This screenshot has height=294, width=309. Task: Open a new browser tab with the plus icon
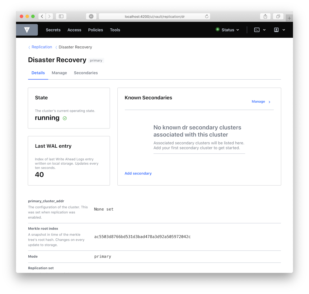(x=289, y=18)
